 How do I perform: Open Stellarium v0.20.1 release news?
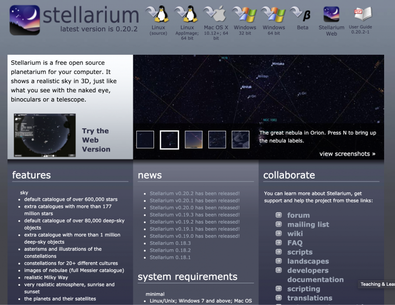195,200
